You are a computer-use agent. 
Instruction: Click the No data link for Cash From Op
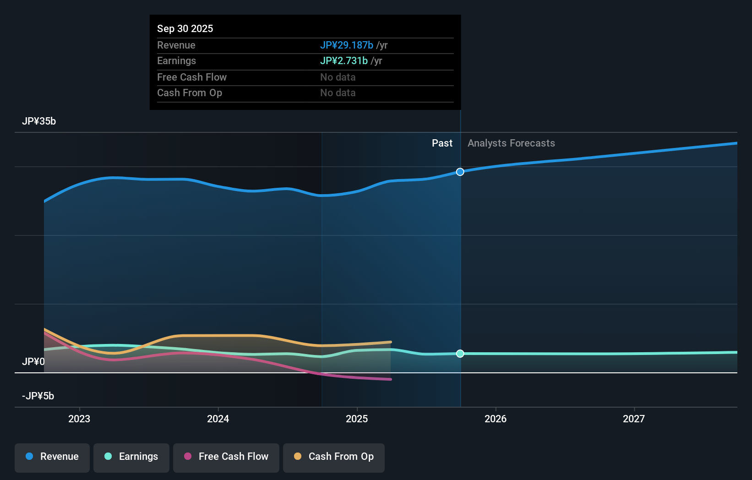[x=338, y=93]
